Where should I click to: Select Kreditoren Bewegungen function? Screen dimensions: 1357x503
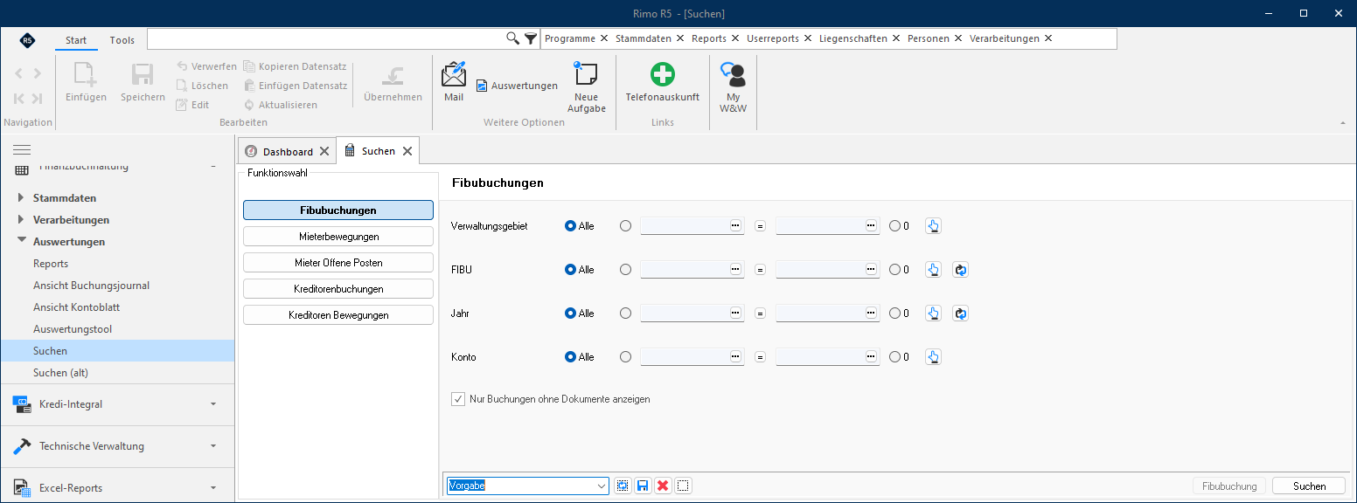[x=338, y=315]
